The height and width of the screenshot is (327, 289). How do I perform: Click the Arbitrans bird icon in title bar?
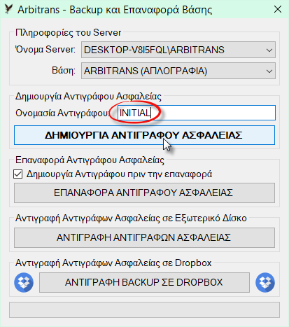tap(8, 9)
